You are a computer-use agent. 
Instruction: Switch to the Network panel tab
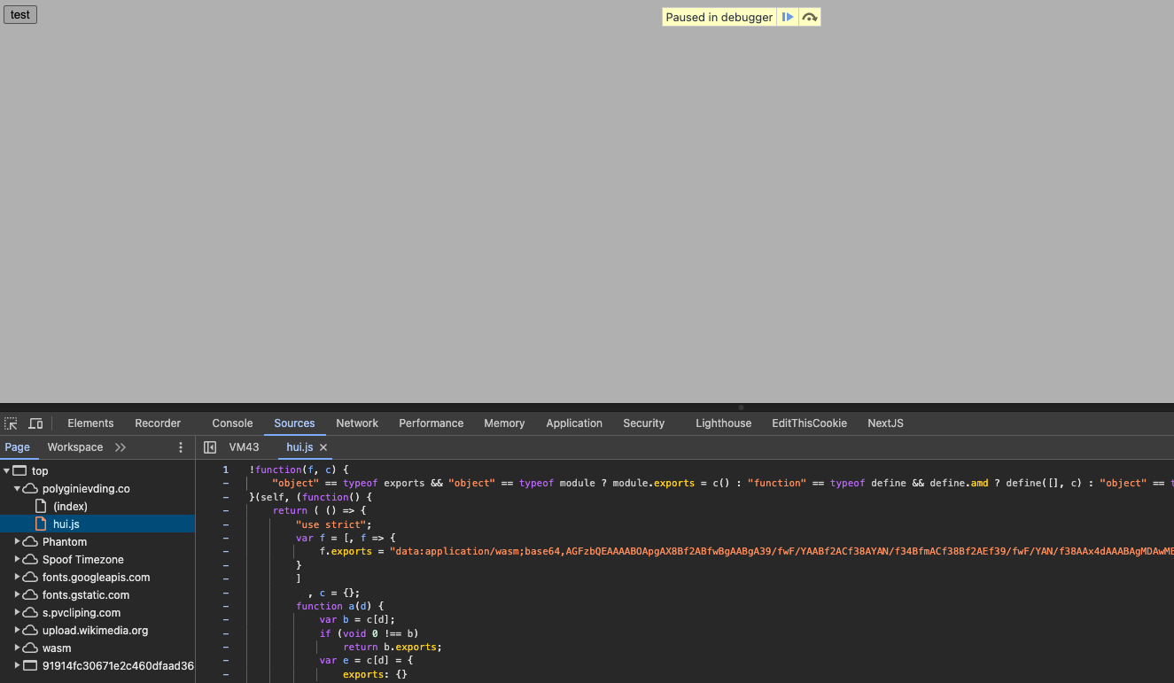[x=357, y=423]
